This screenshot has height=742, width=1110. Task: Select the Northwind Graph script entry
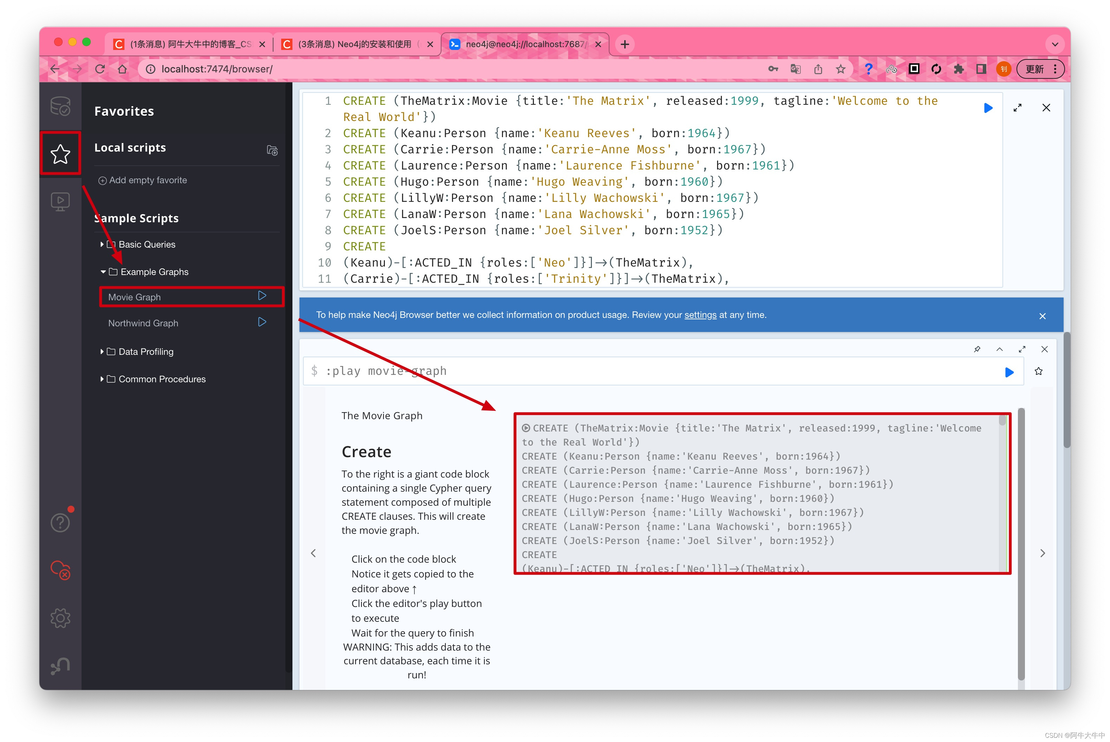click(x=143, y=323)
